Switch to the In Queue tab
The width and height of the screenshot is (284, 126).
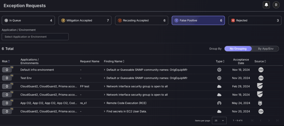click(x=28, y=20)
